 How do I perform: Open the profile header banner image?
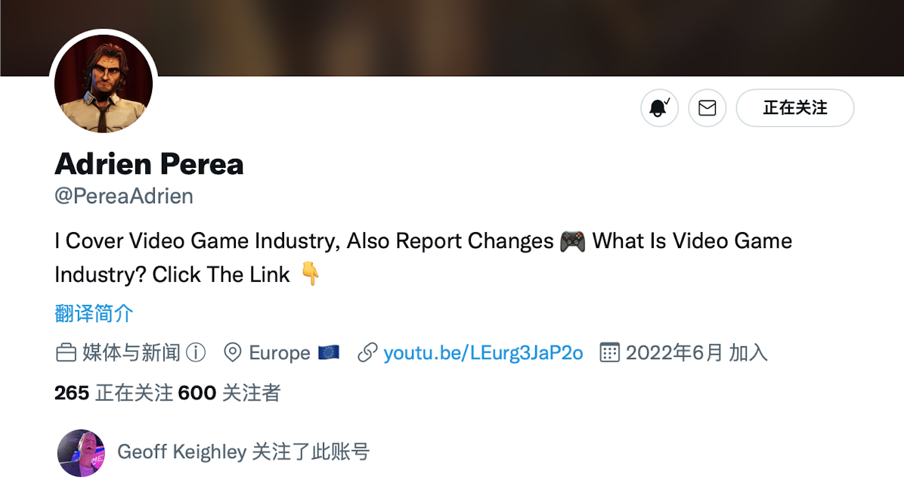[452, 38]
